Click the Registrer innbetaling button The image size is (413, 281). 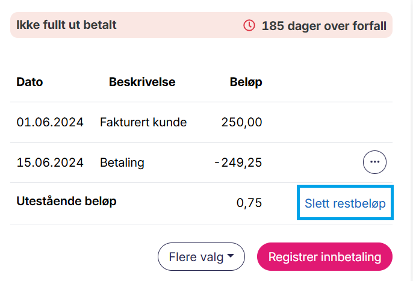point(324,257)
